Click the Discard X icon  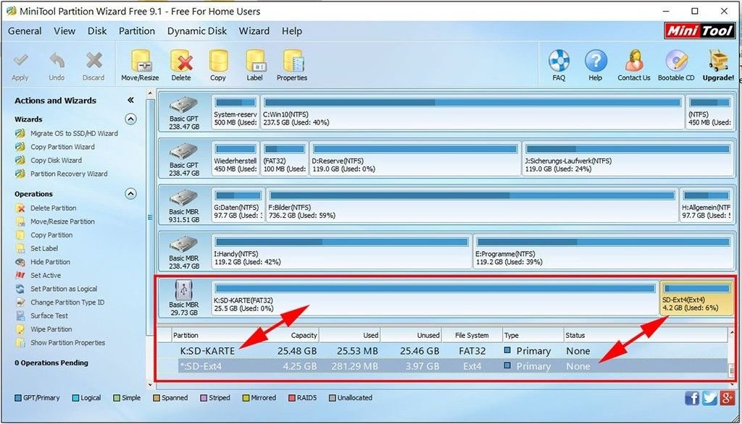93,61
